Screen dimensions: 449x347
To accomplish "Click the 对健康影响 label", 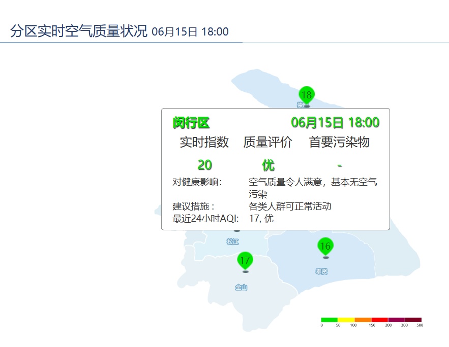I will (x=197, y=182).
